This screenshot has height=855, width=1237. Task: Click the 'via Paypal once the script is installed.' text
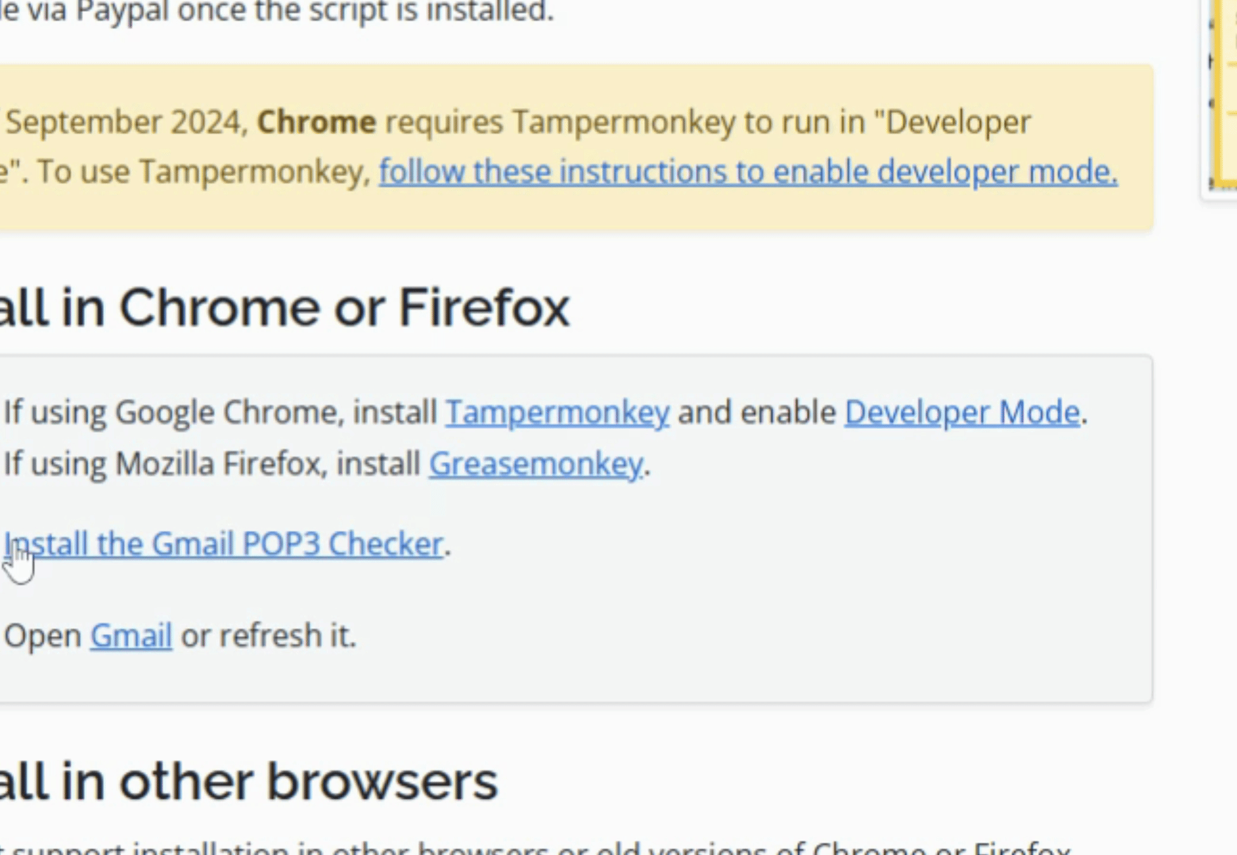pos(291,11)
